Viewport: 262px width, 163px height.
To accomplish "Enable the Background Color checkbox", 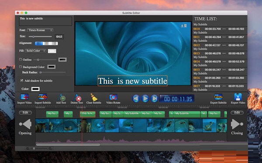I will tap(21, 67).
